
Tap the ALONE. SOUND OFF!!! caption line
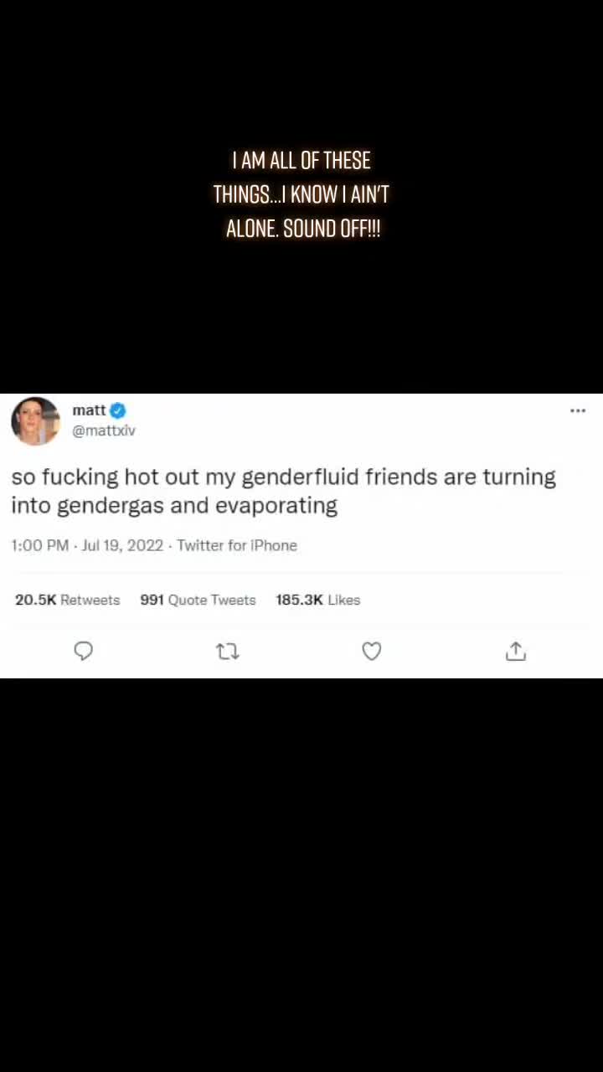(303, 229)
